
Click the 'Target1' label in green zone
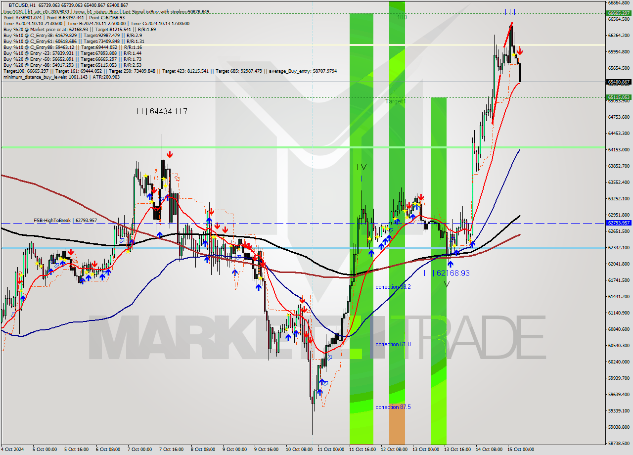395,101
